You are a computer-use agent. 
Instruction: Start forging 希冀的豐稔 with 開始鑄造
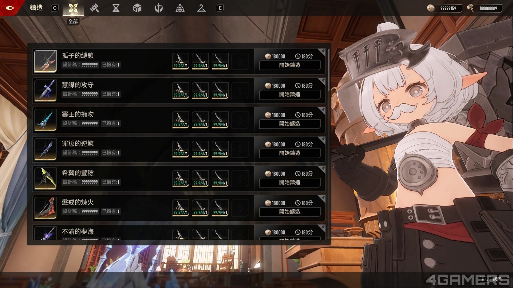pos(290,182)
